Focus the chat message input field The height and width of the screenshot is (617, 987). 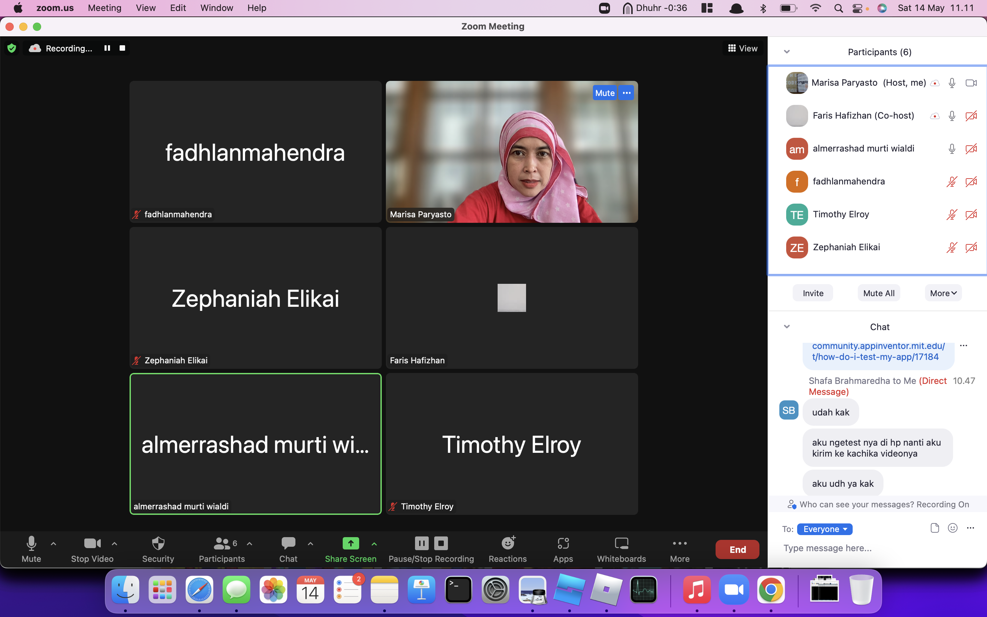[877, 548]
